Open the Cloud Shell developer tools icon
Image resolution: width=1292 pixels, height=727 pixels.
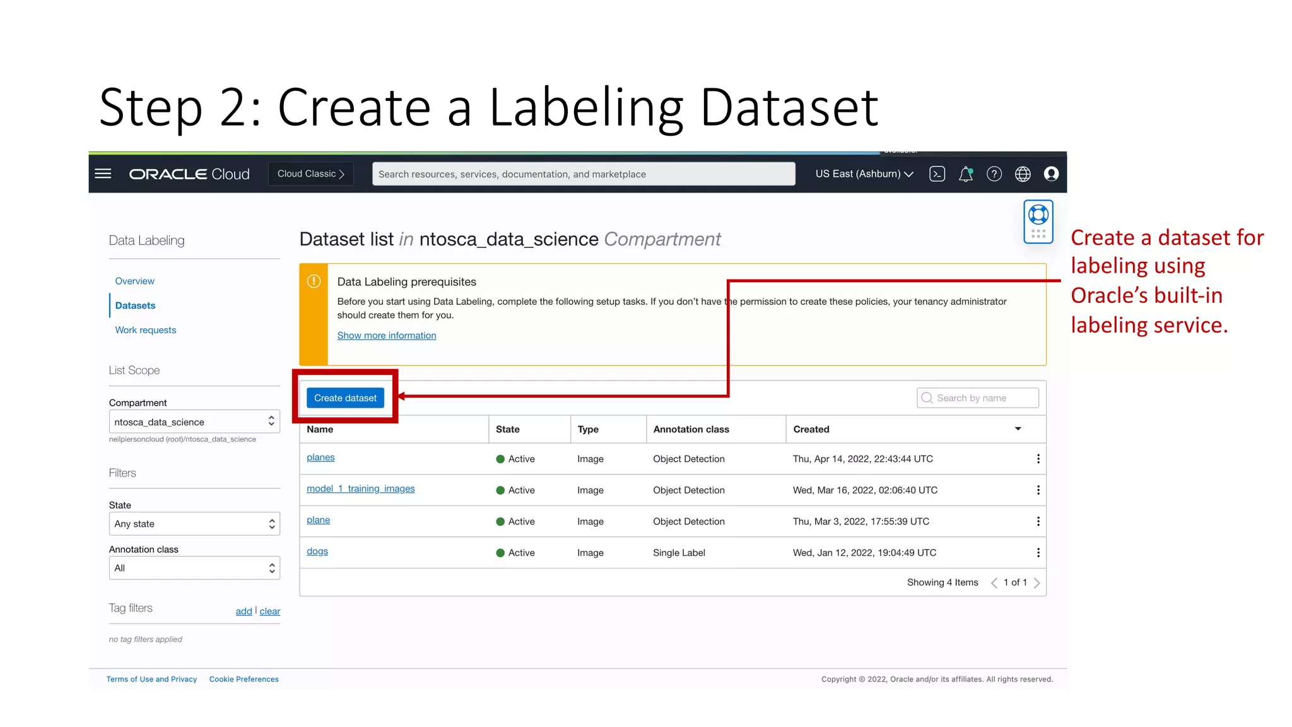(x=937, y=174)
